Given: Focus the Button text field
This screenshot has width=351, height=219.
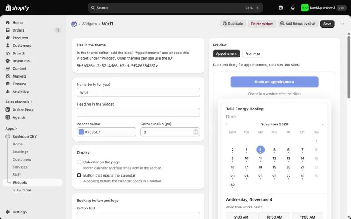Looking at the screenshot, I should pyautogui.click(x=138, y=215).
